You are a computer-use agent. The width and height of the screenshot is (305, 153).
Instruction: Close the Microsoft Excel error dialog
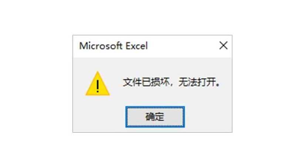click(x=223, y=46)
